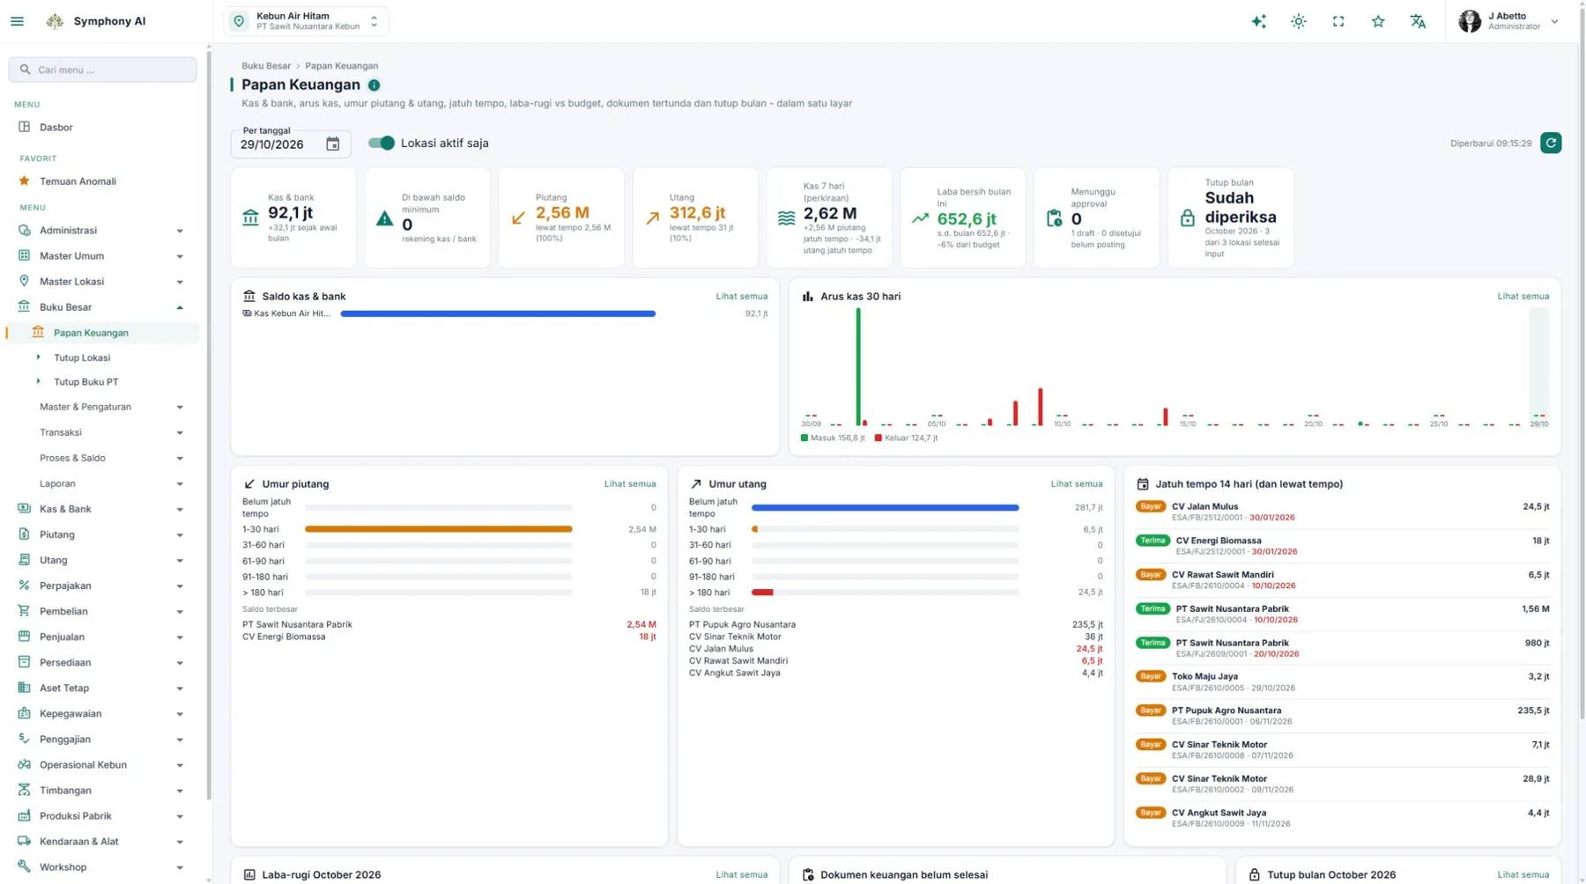Screen dimensions: 1586x884
Task: Click the lock icon on Tutup bulan card
Action: click(1188, 217)
